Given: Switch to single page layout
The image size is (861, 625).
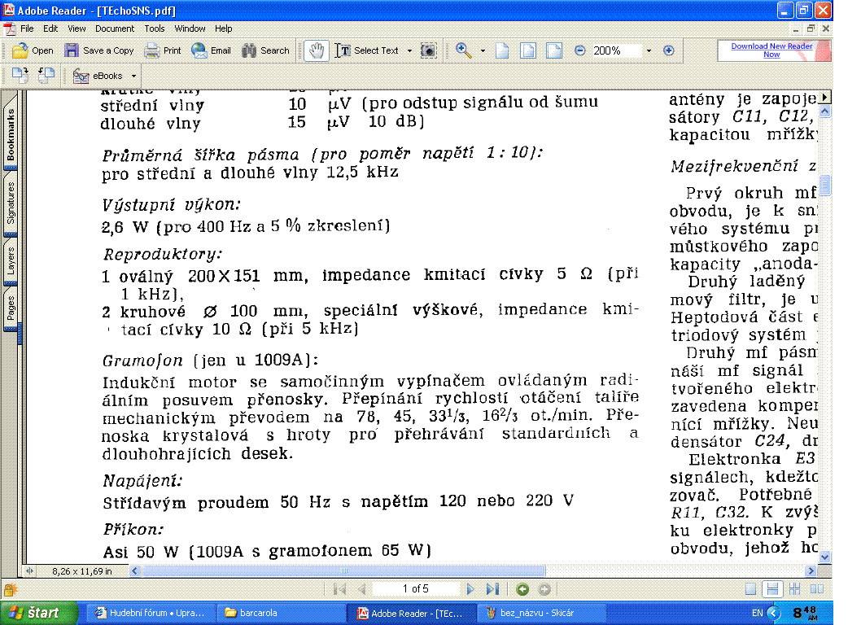Looking at the screenshot, I should [752, 589].
